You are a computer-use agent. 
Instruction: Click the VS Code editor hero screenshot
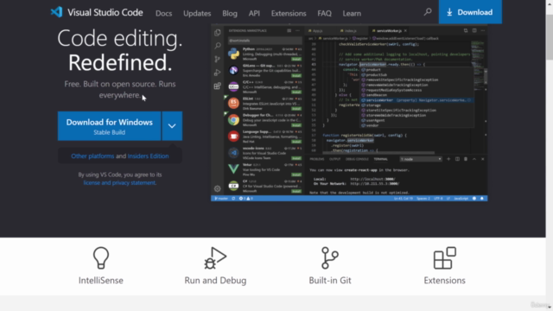pyautogui.click(x=349, y=113)
